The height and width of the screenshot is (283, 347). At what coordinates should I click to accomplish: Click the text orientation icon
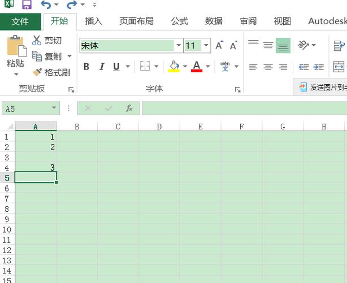303,45
